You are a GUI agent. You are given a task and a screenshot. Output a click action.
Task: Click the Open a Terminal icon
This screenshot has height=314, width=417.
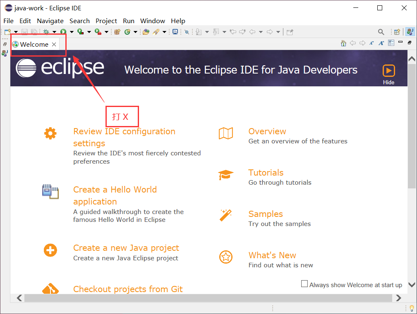(x=175, y=32)
